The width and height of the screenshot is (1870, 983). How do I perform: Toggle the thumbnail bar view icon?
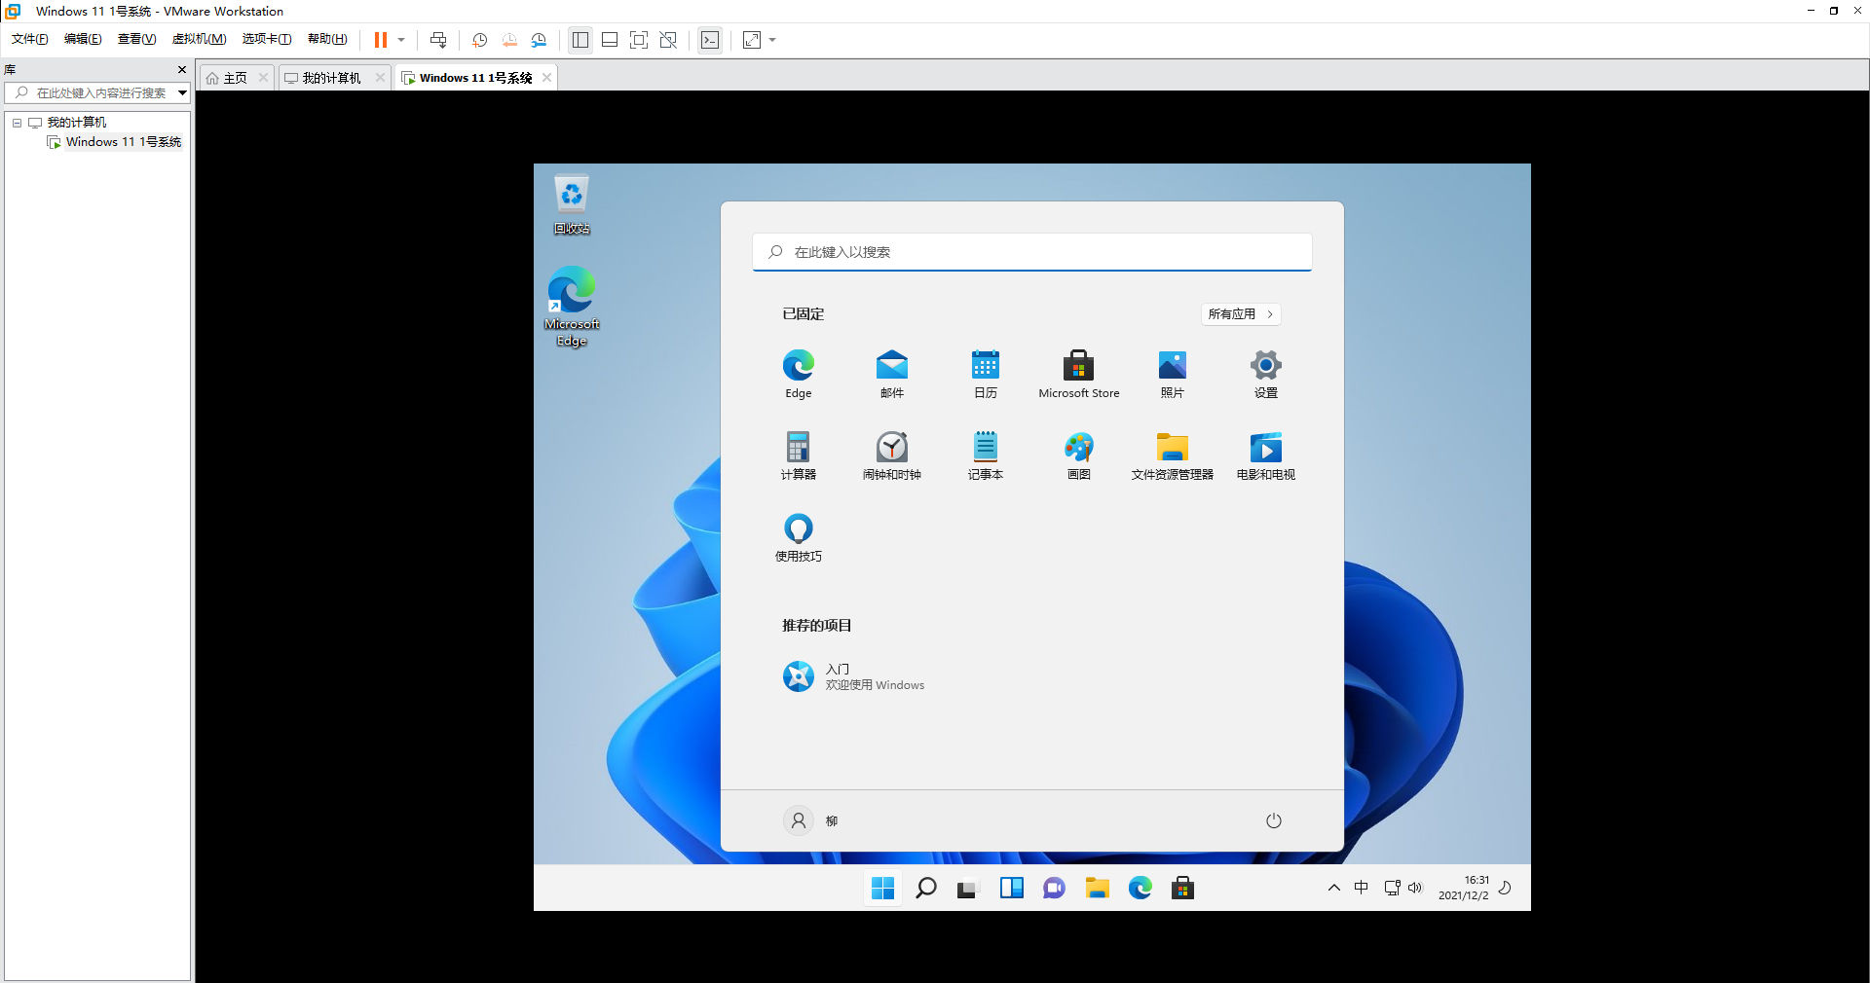[610, 40]
